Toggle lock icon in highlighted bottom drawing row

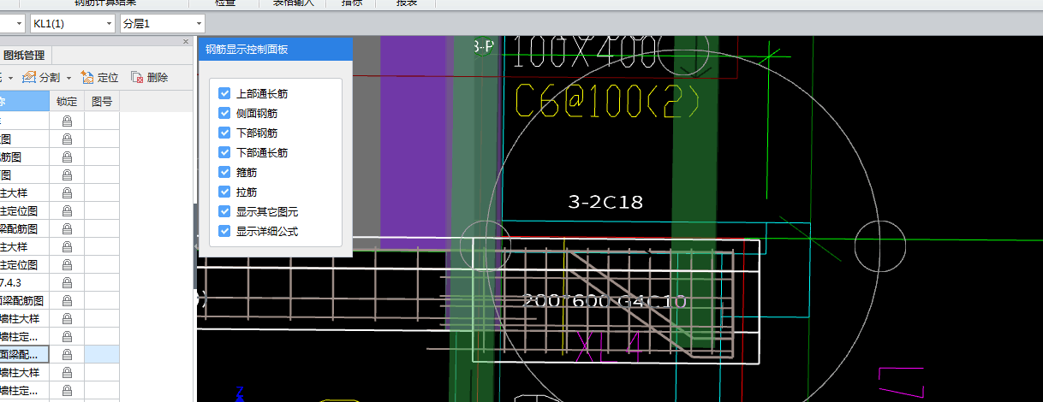[x=67, y=354]
